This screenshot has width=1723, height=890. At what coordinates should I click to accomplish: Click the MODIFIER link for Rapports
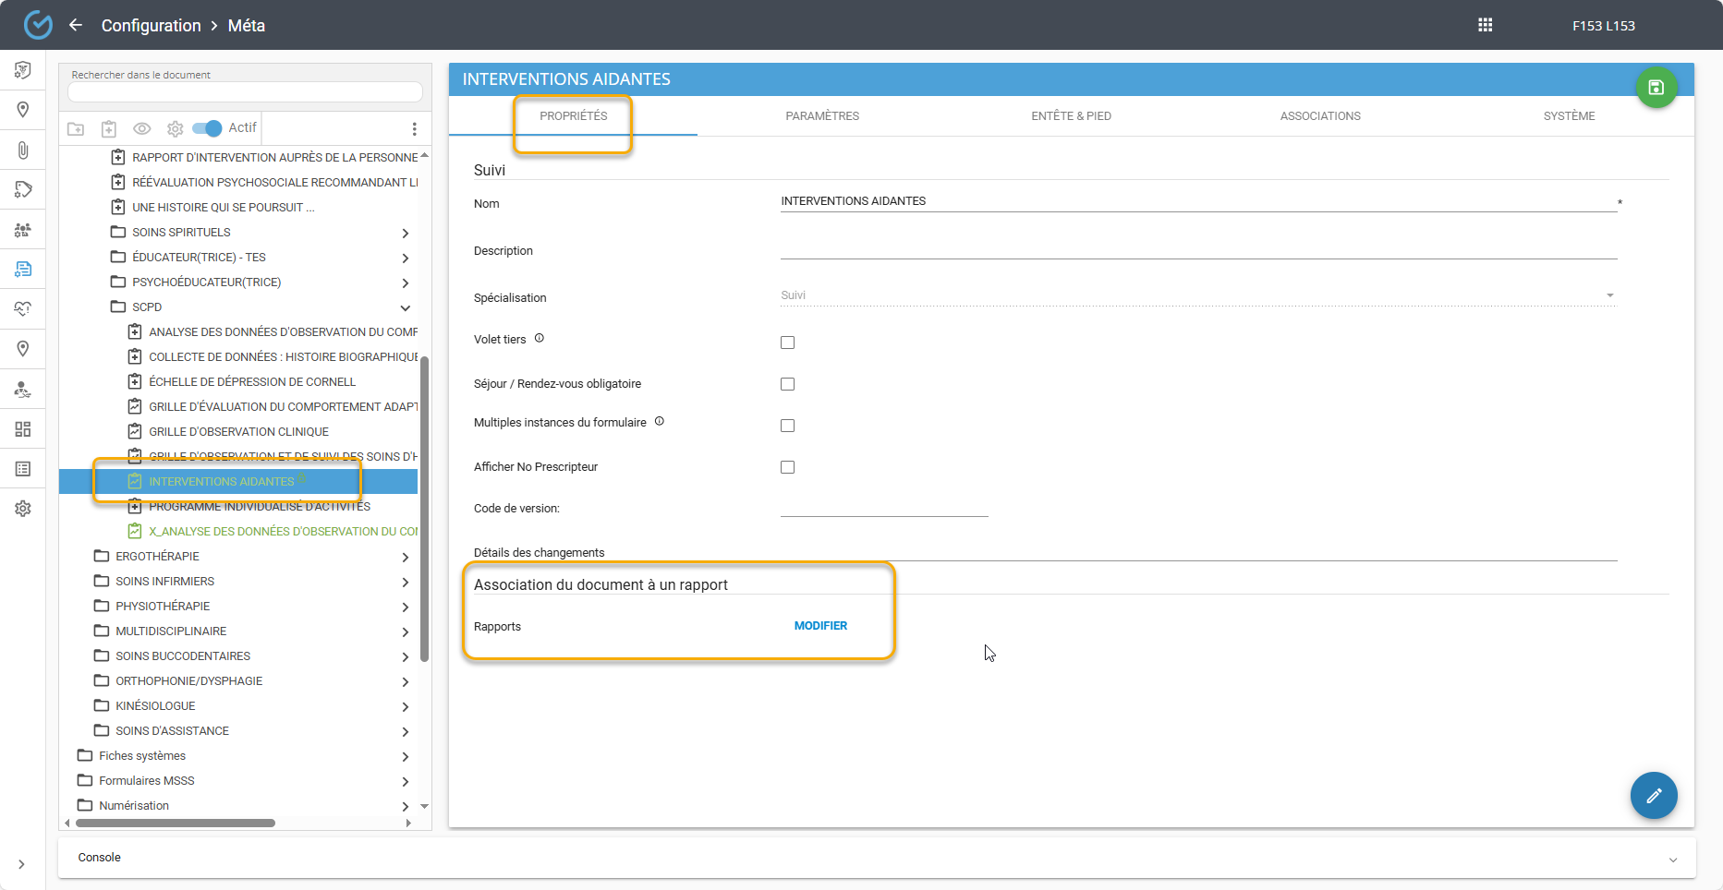coord(820,626)
